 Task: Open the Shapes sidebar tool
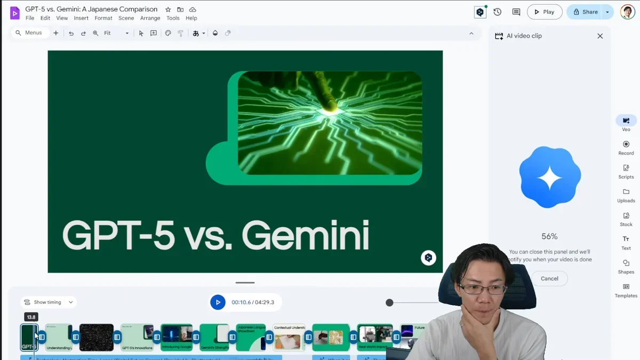[626, 267]
